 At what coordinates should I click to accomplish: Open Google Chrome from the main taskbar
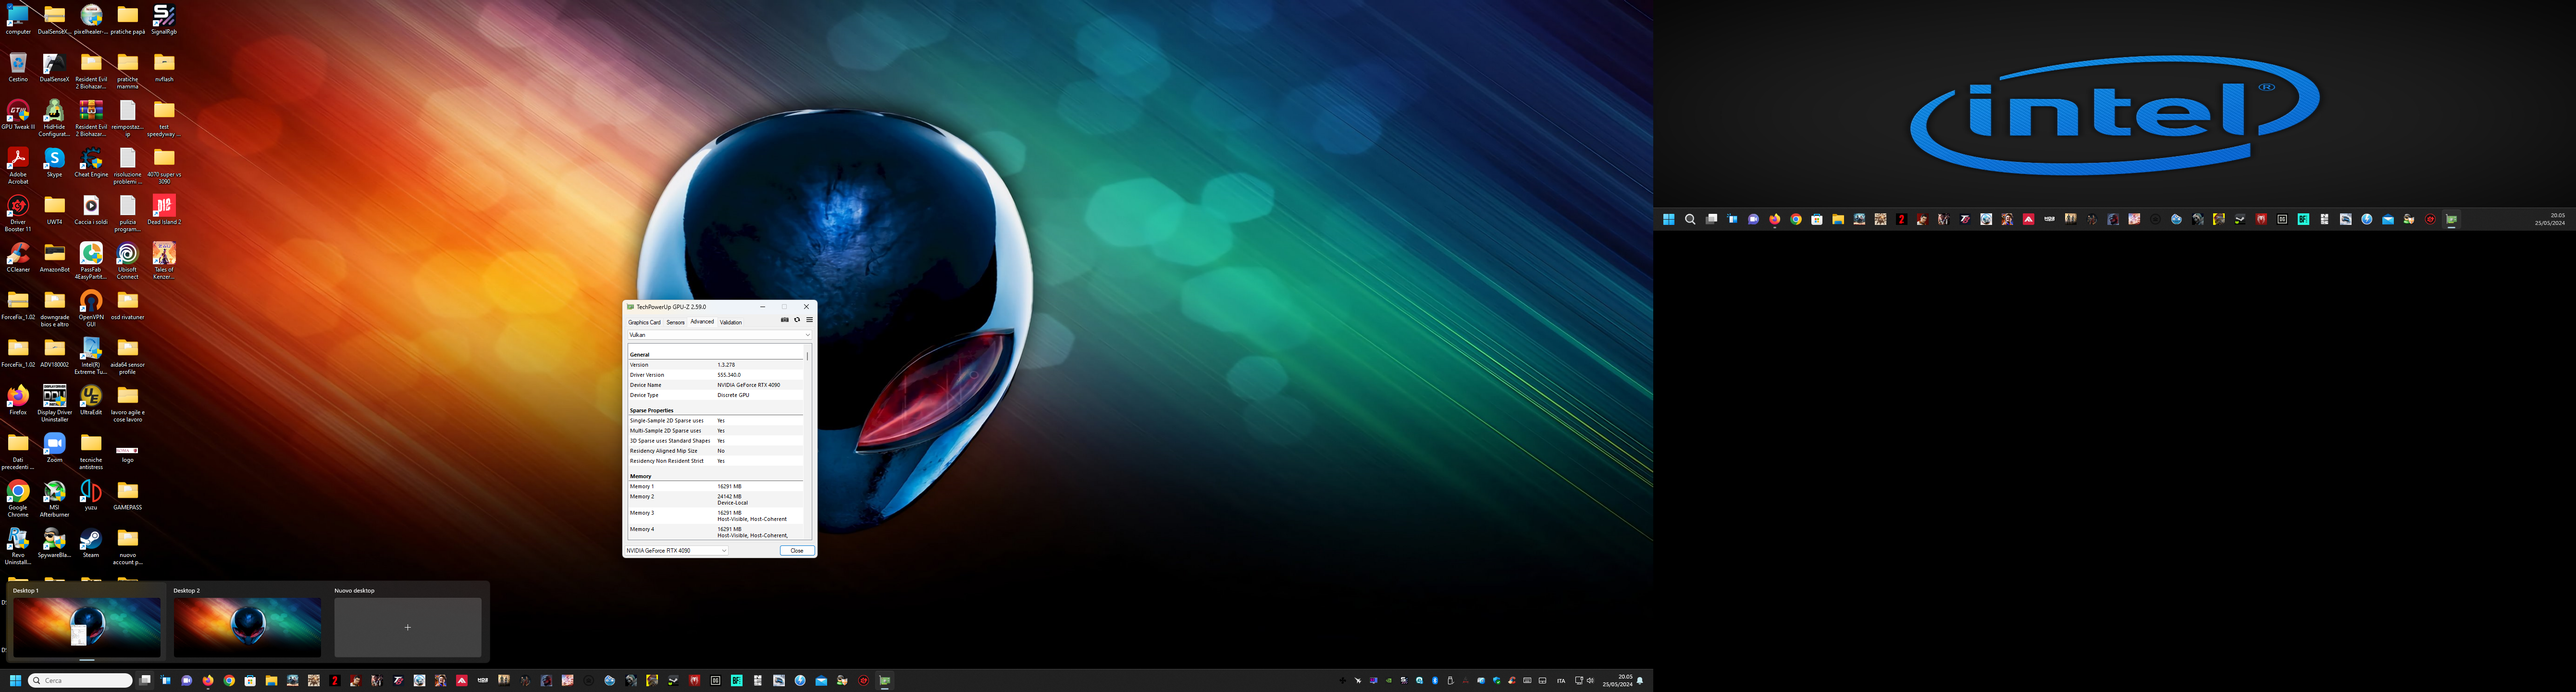[x=229, y=681]
